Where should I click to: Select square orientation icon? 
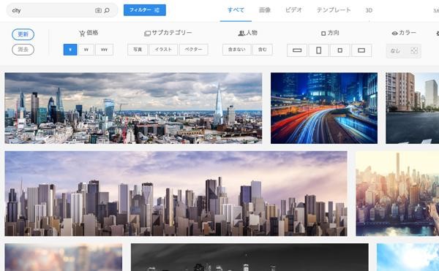340,50
